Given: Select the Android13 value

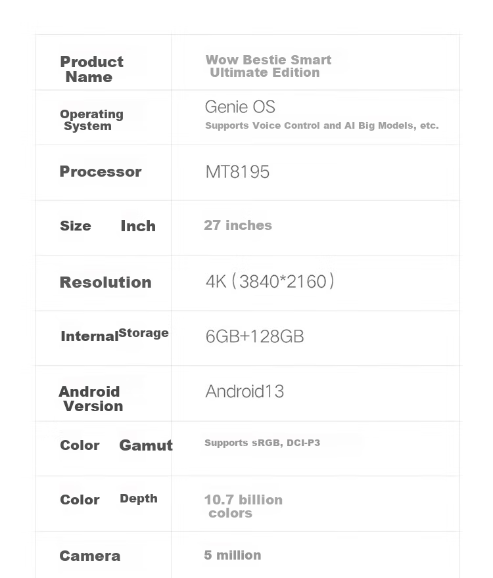Looking at the screenshot, I should (x=245, y=391).
